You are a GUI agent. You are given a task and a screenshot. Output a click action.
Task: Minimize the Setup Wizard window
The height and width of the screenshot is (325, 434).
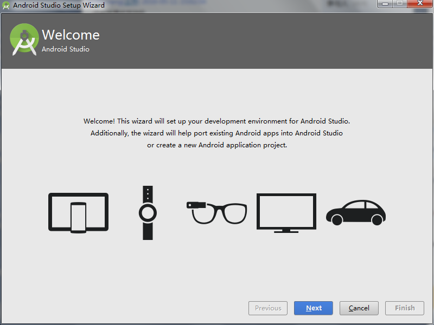[385, 4]
